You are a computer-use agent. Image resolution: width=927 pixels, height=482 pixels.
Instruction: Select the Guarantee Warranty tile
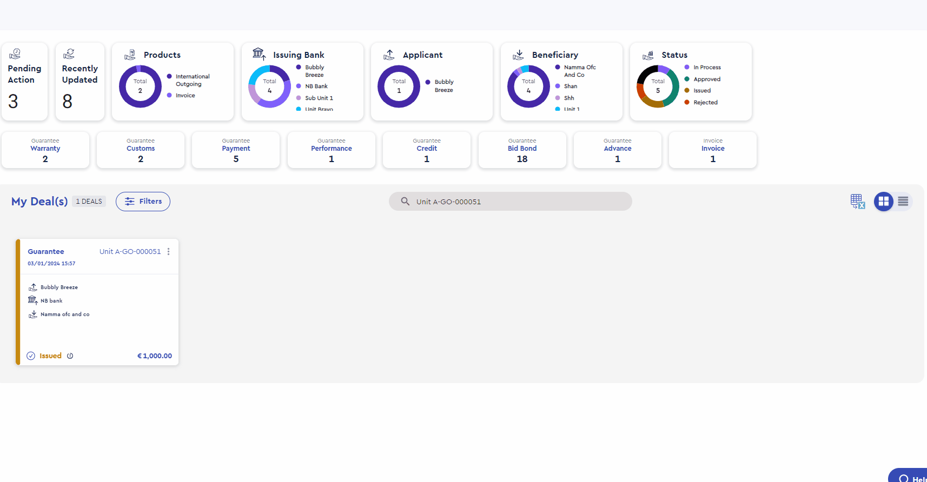(45, 150)
